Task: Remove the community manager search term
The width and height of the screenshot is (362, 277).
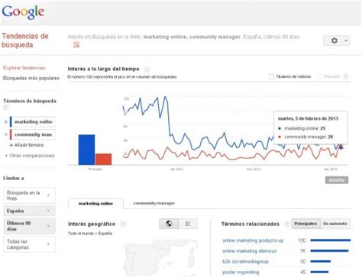Action: coord(6,134)
